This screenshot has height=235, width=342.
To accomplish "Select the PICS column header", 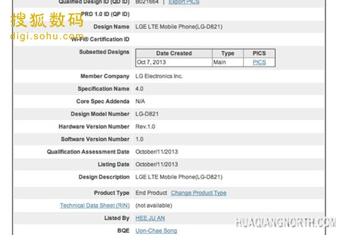I will [259, 53].
